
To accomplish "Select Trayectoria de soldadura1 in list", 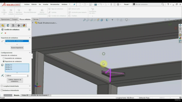I will coord(17,41).
